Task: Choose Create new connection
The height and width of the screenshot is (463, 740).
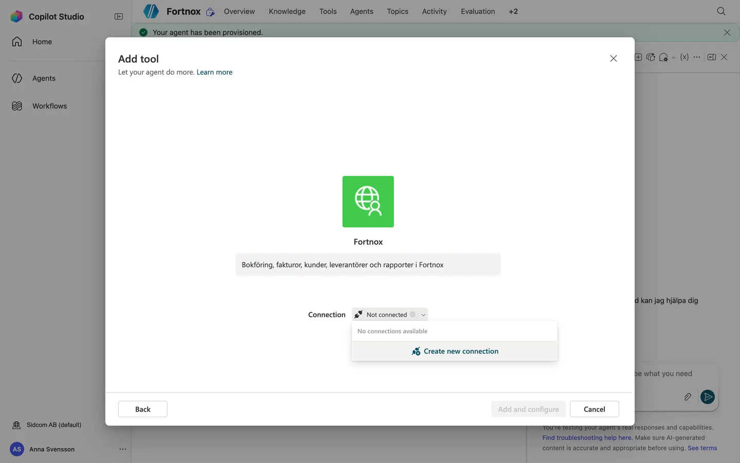Action: [454, 351]
